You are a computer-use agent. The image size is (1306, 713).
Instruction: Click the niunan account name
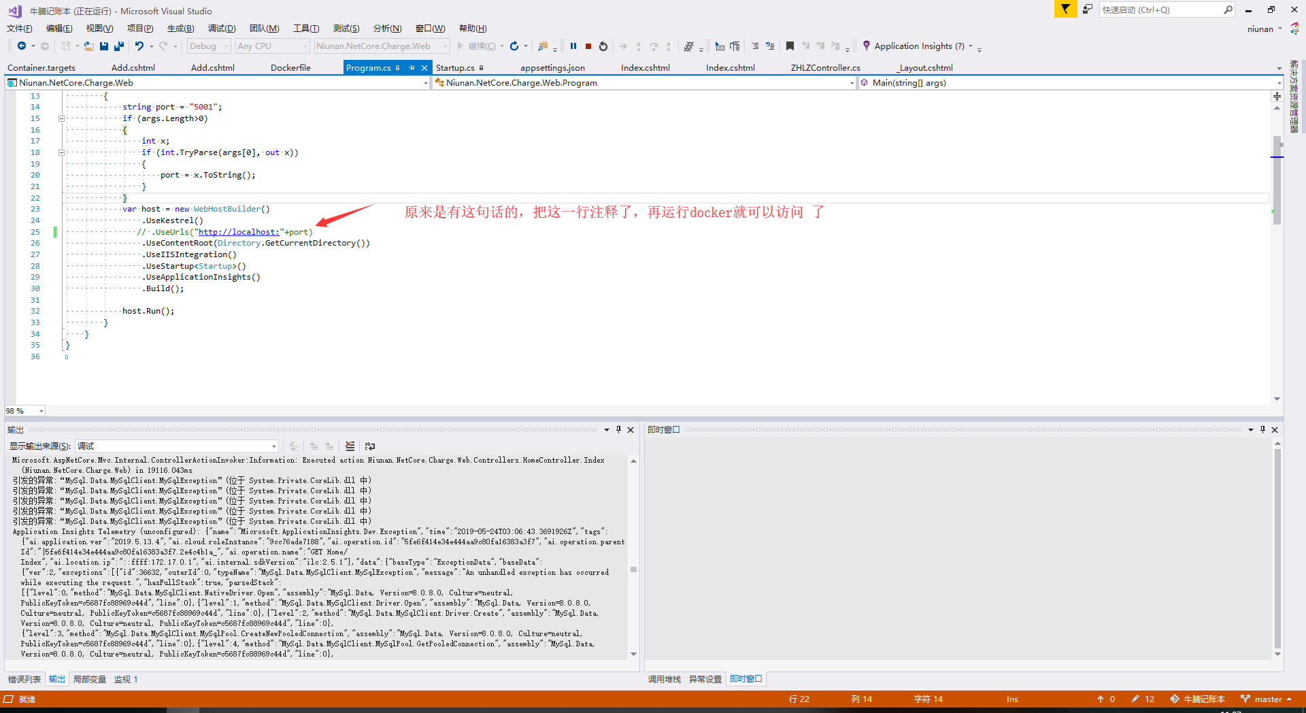coord(1260,29)
